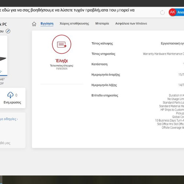Click the Ενημερώσεις tile label
Viewport: 184px width, 184px height.
pos(12,102)
